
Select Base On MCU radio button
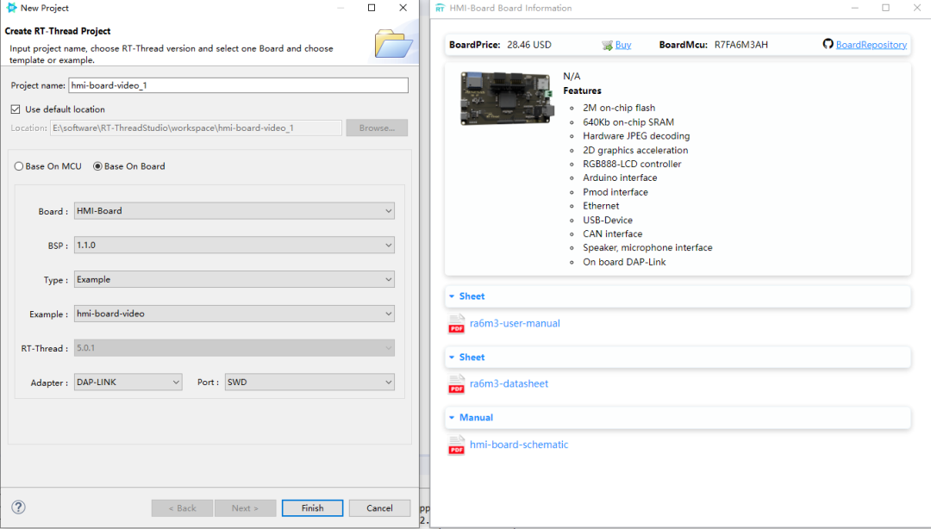pyautogui.click(x=19, y=166)
